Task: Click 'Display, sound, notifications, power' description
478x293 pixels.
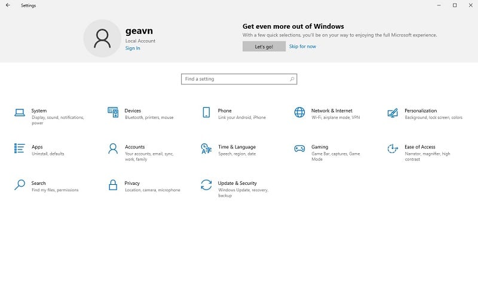Action: (57, 120)
